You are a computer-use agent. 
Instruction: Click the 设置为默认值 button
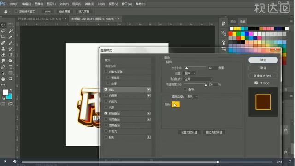click(189, 132)
